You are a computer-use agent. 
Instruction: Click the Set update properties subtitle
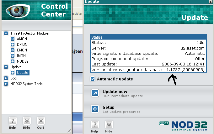coord(121,112)
